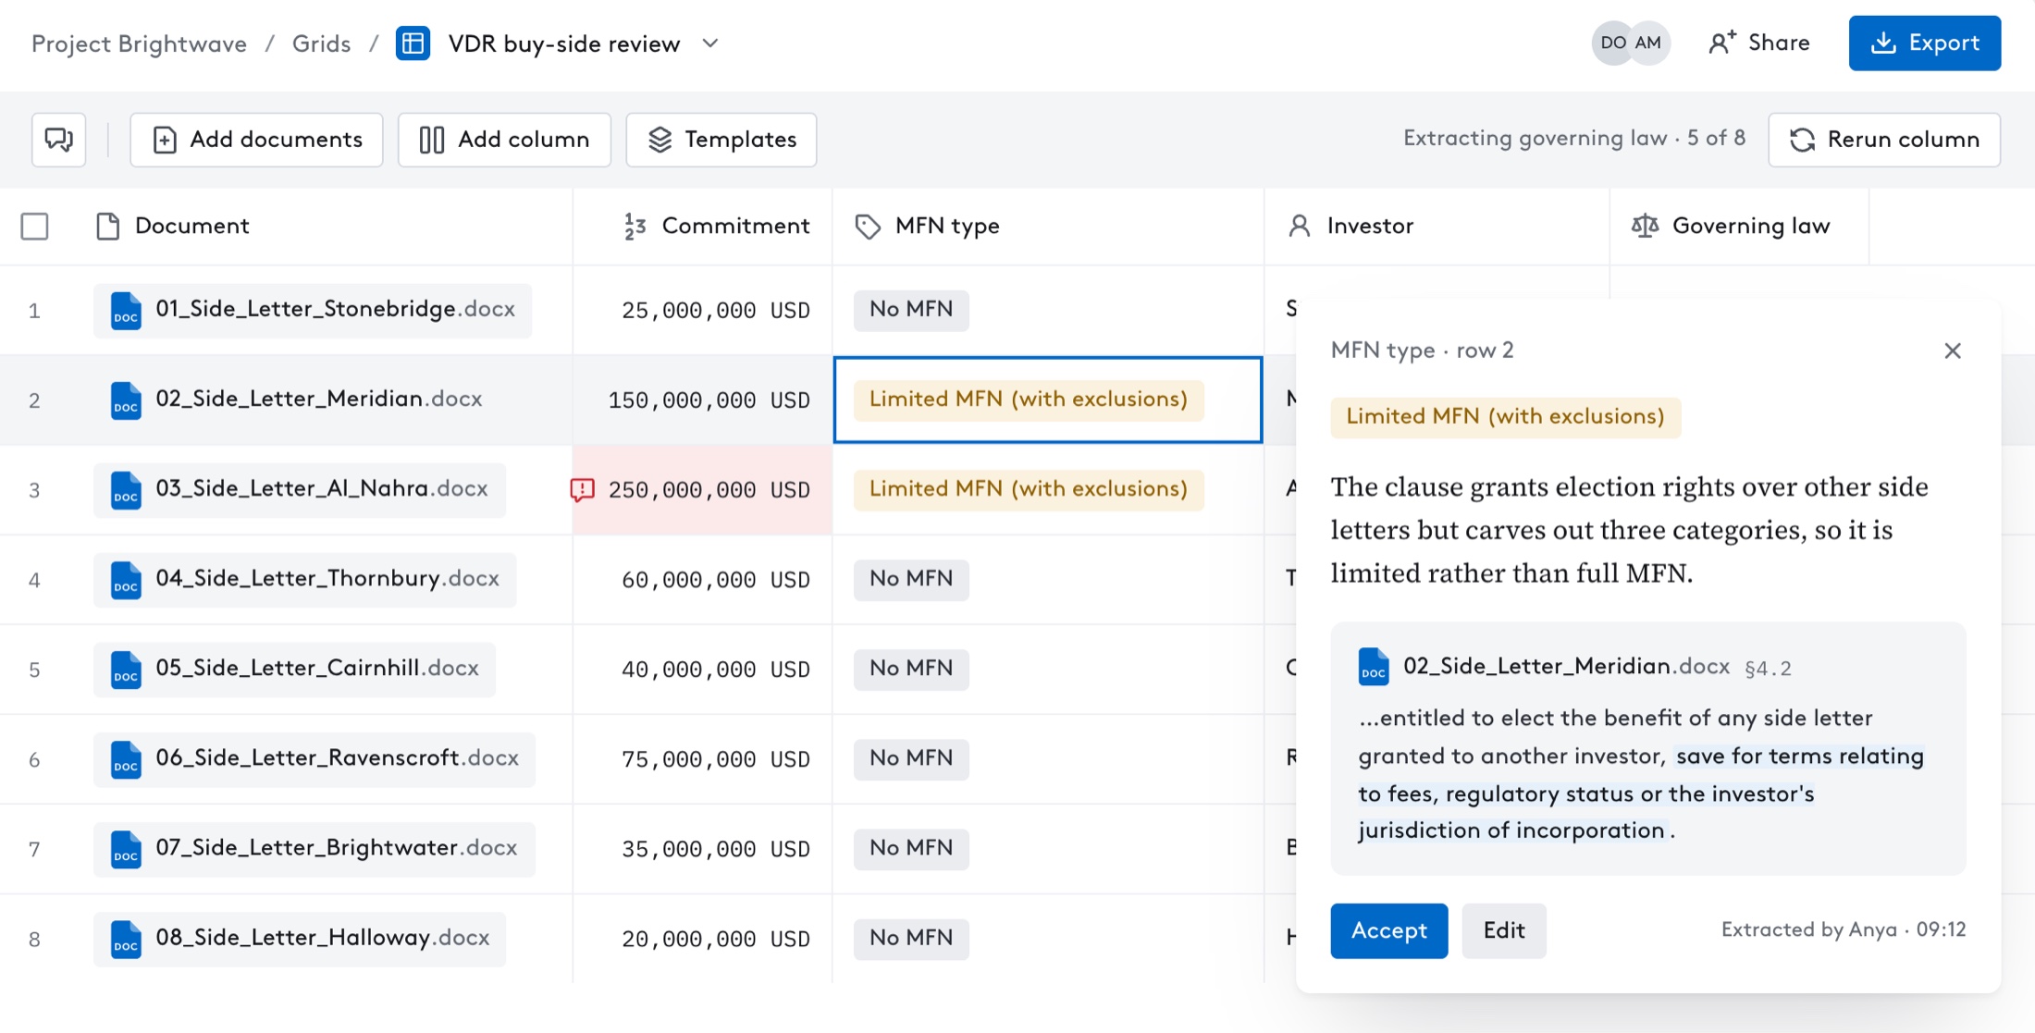Open 06_Side_Letter_Ravenscroft.docx
The image size is (2035, 1033).
314,759
